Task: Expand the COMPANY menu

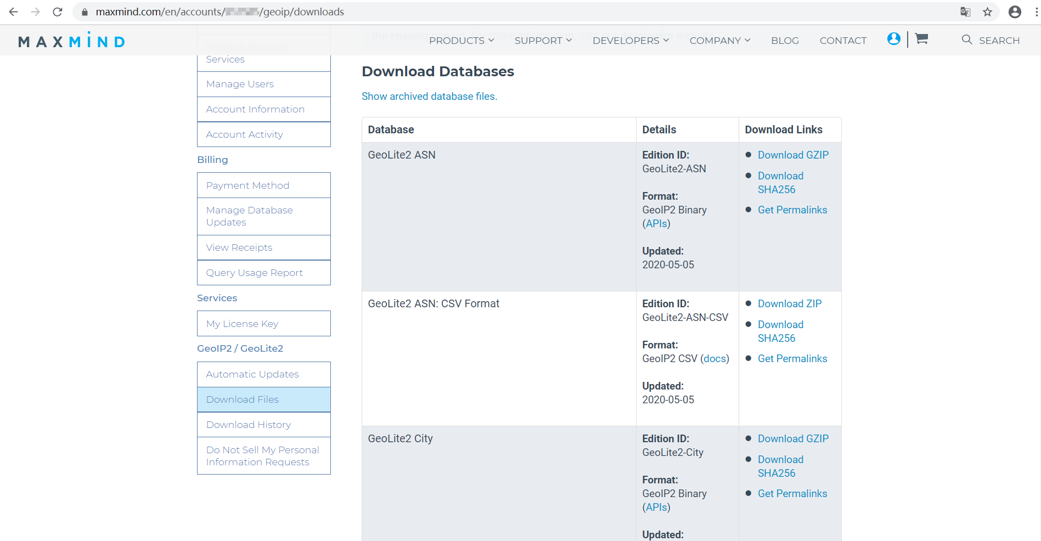Action: tap(720, 41)
